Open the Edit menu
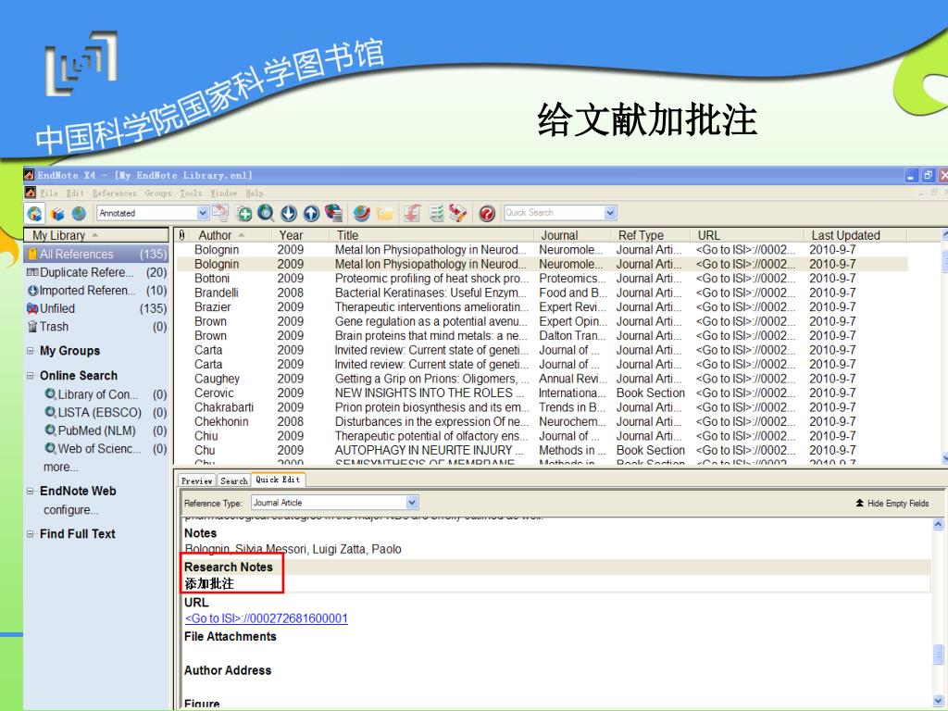The width and height of the screenshot is (948, 711). [x=75, y=193]
